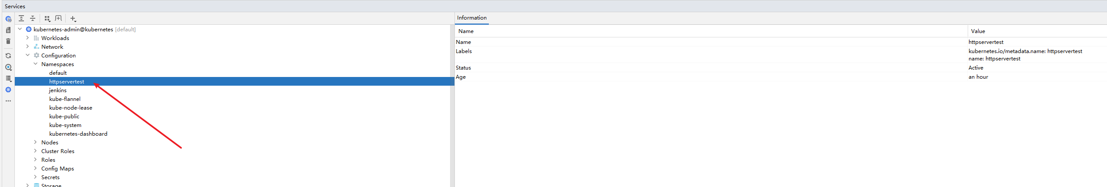The image size is (1107, 187).
Task: Collapse the kubernetes-admin@kubernetes cluster node
Action: pos(20,29)
